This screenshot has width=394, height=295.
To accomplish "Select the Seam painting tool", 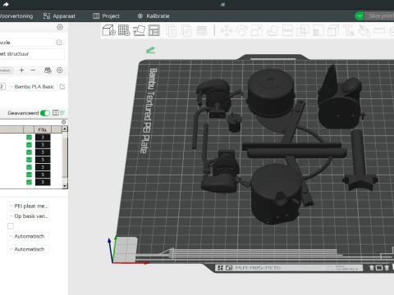I will point(333,30).
